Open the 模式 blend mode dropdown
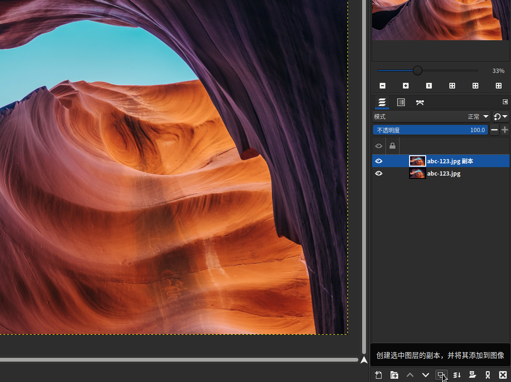Viewport: 511px width, 382px height. pos(431,116)
